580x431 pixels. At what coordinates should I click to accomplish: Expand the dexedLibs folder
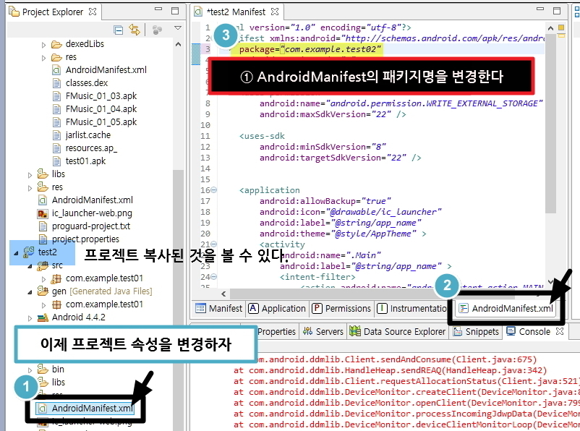[x=43, y=45]
